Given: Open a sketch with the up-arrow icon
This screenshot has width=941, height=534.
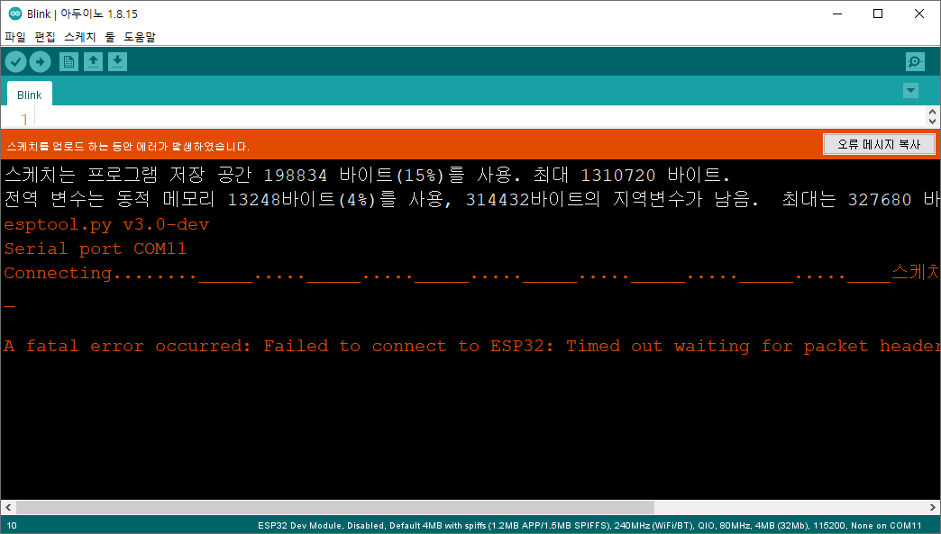Looking at the screenshot, I should pyautogui.click(x=93, y=62).
